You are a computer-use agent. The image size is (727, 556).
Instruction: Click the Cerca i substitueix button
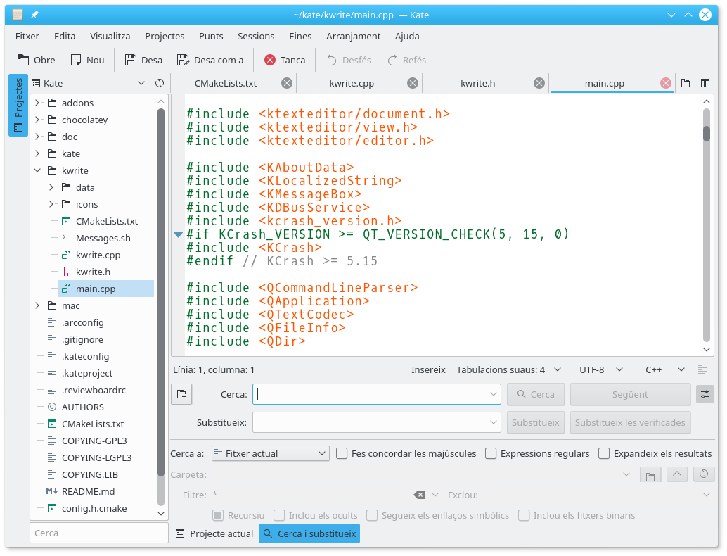(309, 533)
